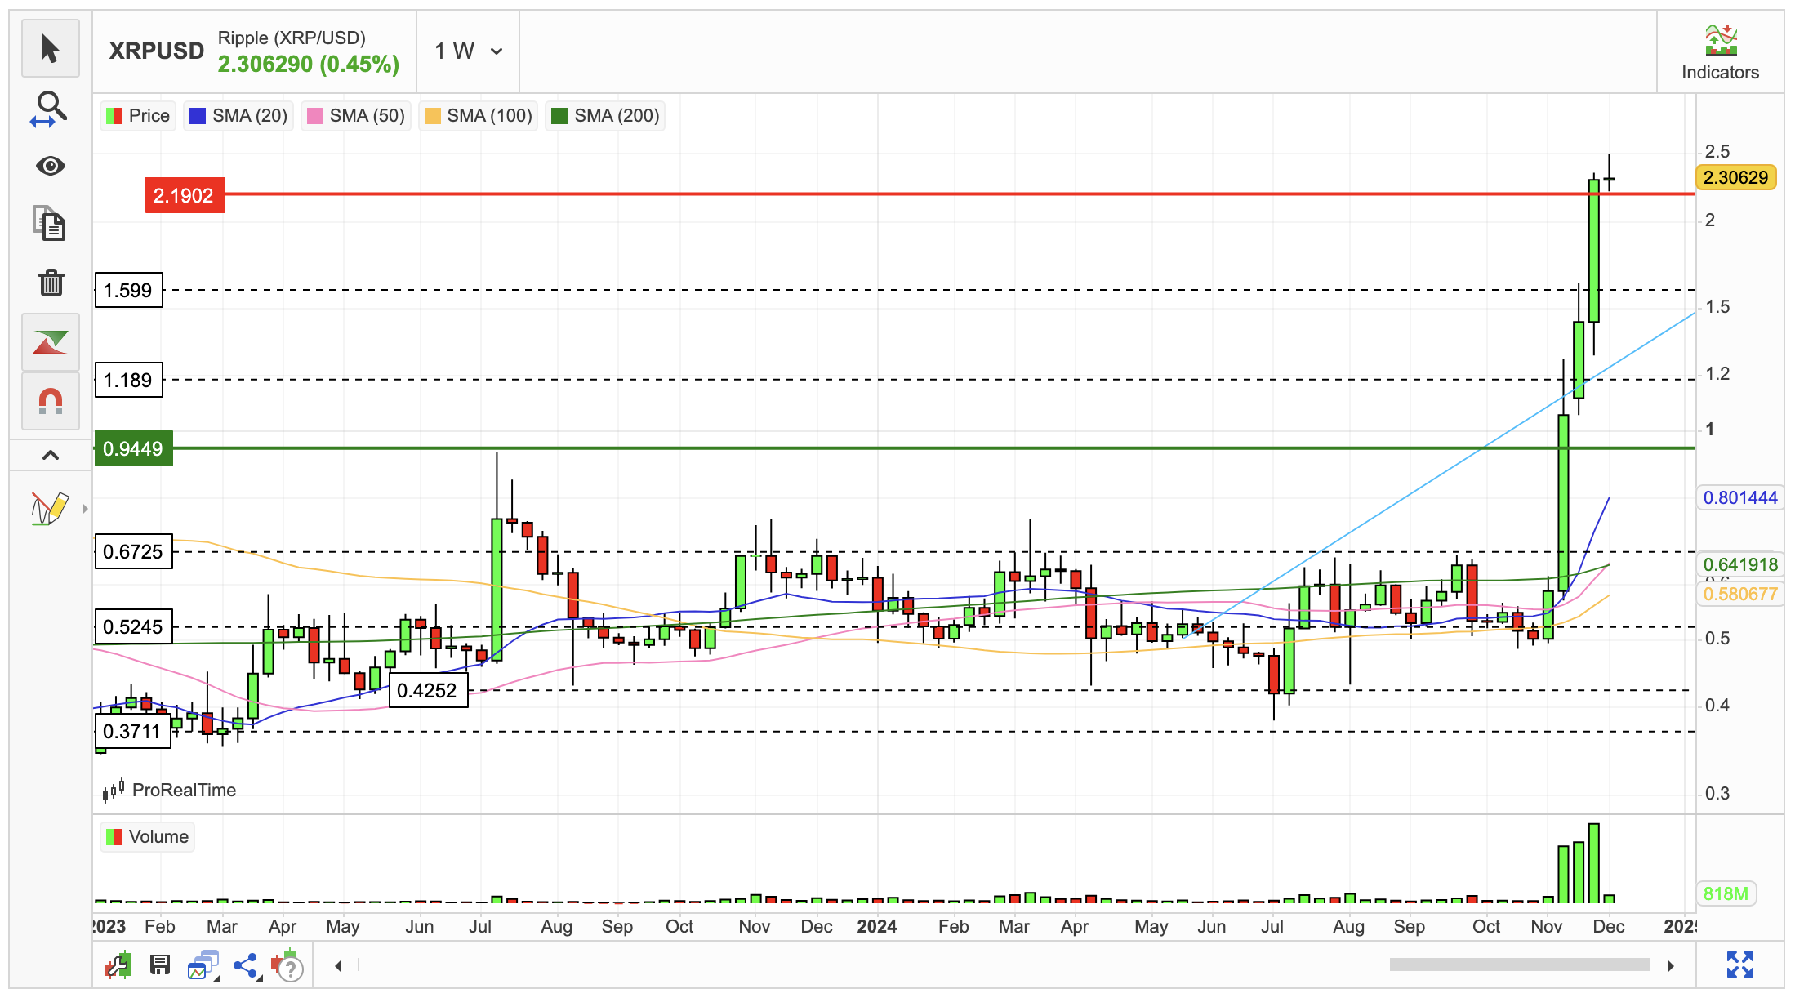Click the 818M volume value tag
Viewport: 1795px width, 998px height.
pos(1726,893)
